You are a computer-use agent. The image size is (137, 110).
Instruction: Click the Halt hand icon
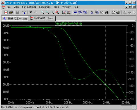tap(36, 12)
